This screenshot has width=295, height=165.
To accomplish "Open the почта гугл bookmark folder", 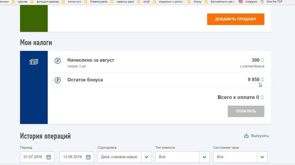I will pos(71,2).
